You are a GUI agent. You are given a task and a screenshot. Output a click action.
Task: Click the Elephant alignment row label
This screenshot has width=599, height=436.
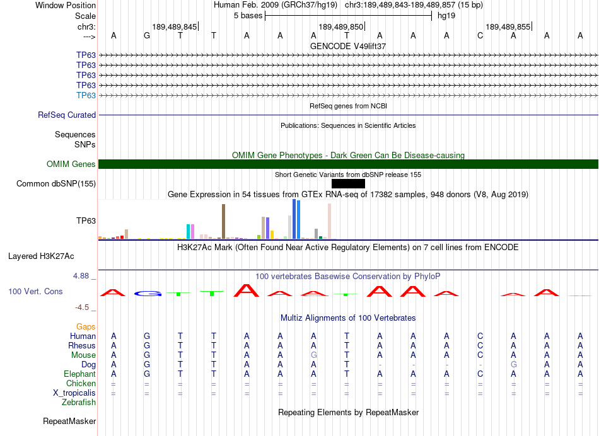[79, 374]
